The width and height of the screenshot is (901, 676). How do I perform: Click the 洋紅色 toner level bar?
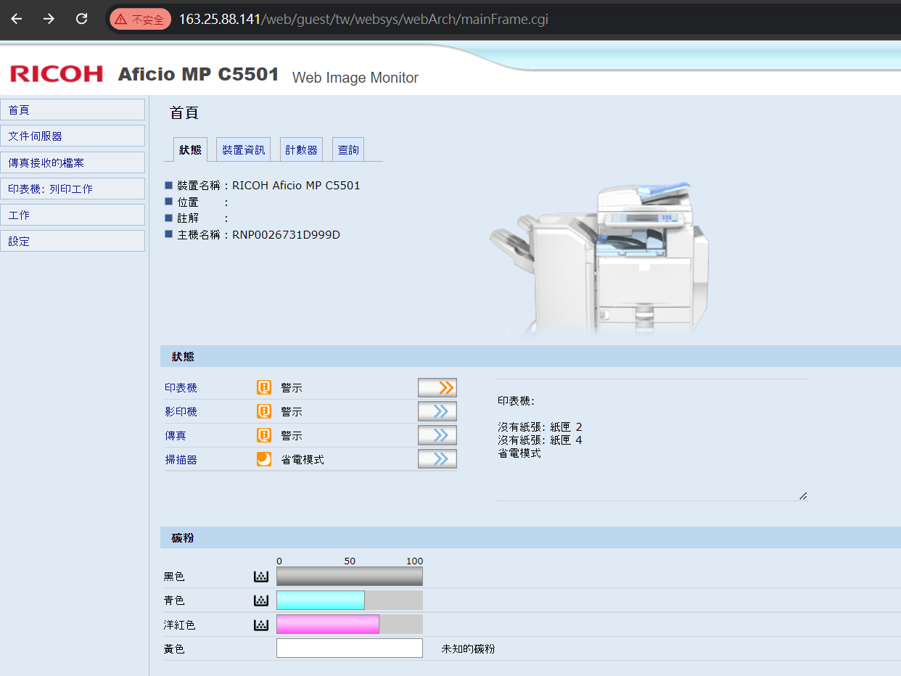350,625
